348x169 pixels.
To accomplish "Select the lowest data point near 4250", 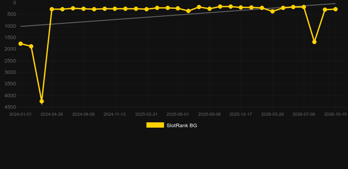I will [41, 101].
